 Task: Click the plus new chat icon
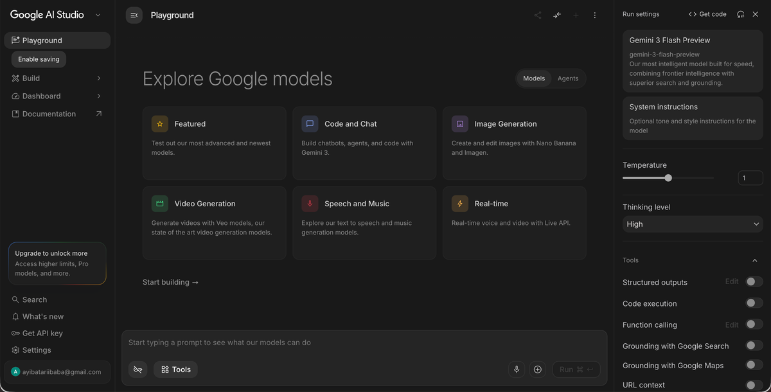click(x=576, y=15)
